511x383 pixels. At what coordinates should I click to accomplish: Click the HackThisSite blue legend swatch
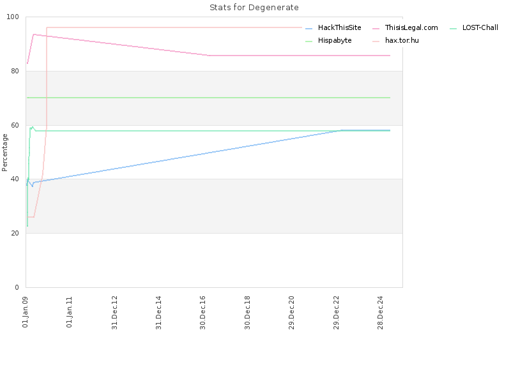click(309, 29)
